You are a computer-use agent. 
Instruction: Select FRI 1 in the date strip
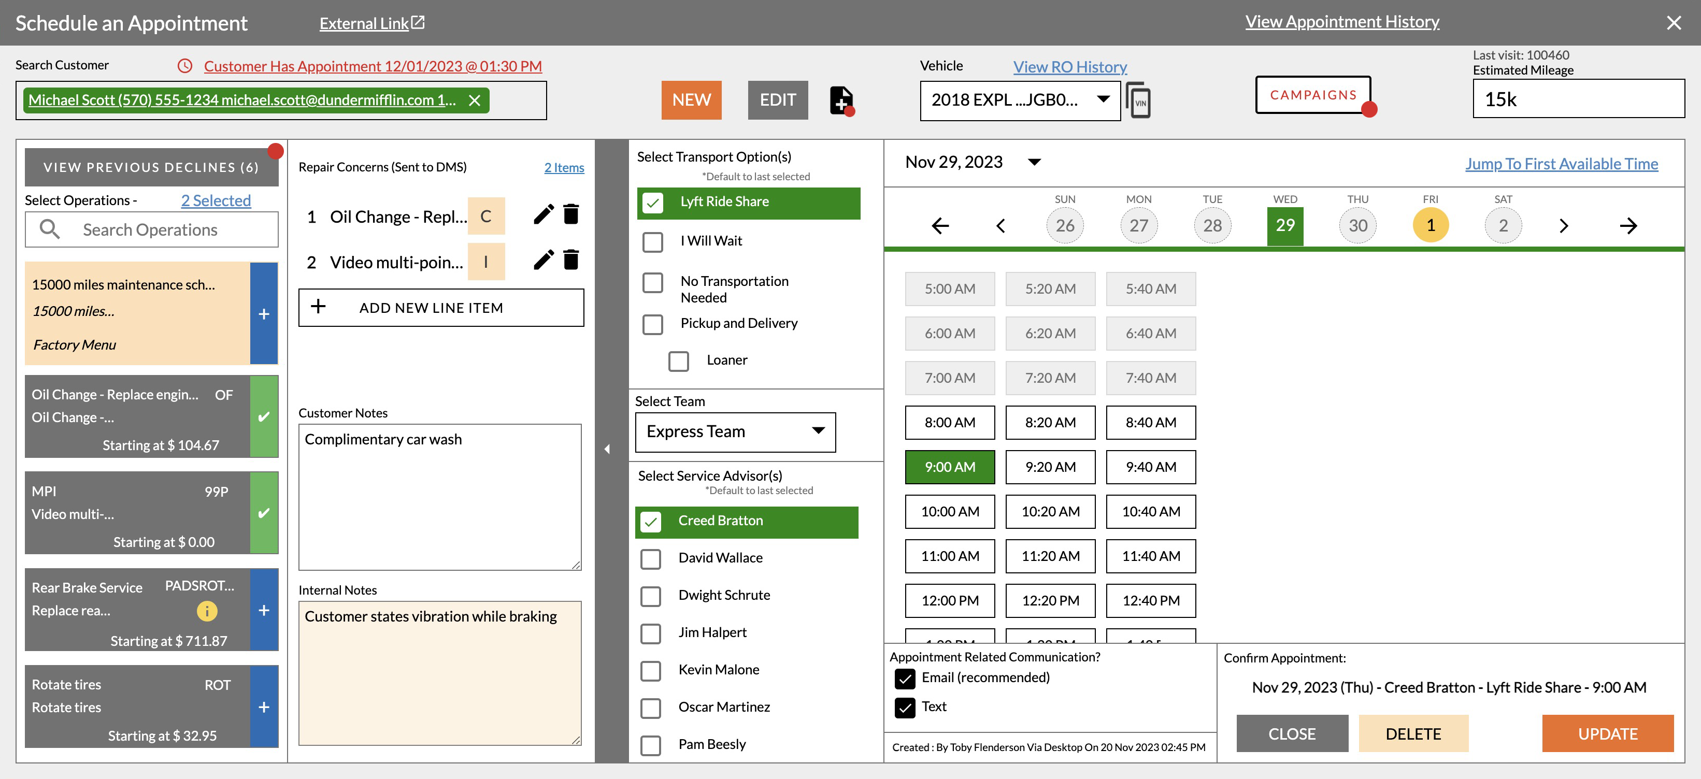click(1430, 224)
